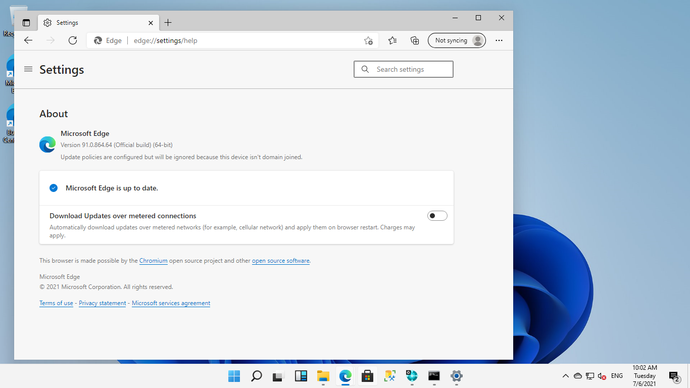Click the search magnifier in Settings
This screenshot has width=690, height=388.
tap(365, 69)
